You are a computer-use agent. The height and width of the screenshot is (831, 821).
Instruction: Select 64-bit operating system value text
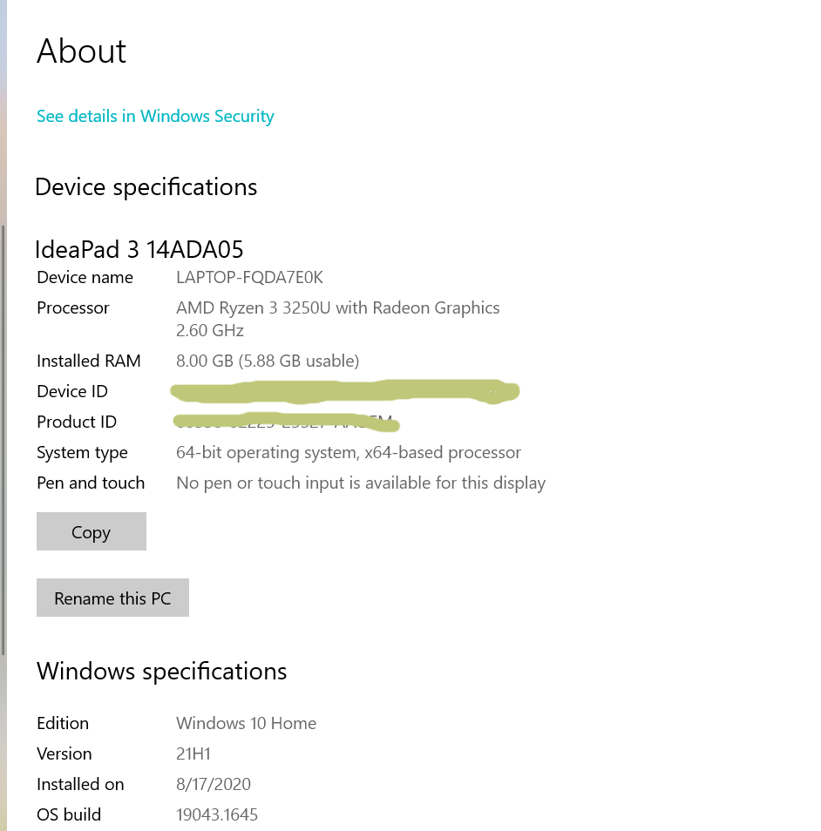pyautogui.click(x=349, y=453)
